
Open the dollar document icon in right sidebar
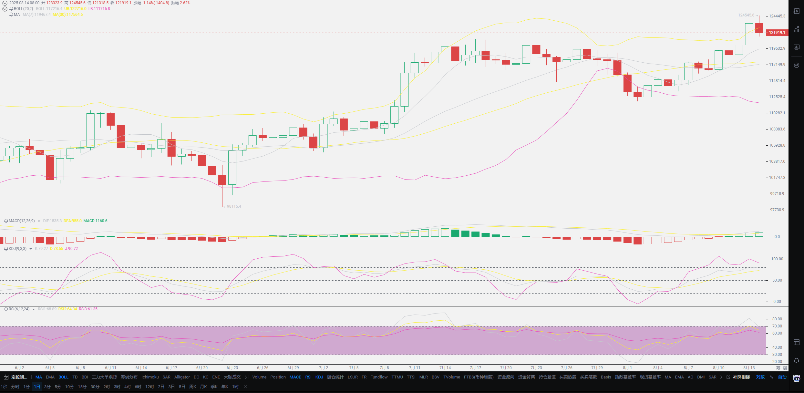(x=797, y=11)
